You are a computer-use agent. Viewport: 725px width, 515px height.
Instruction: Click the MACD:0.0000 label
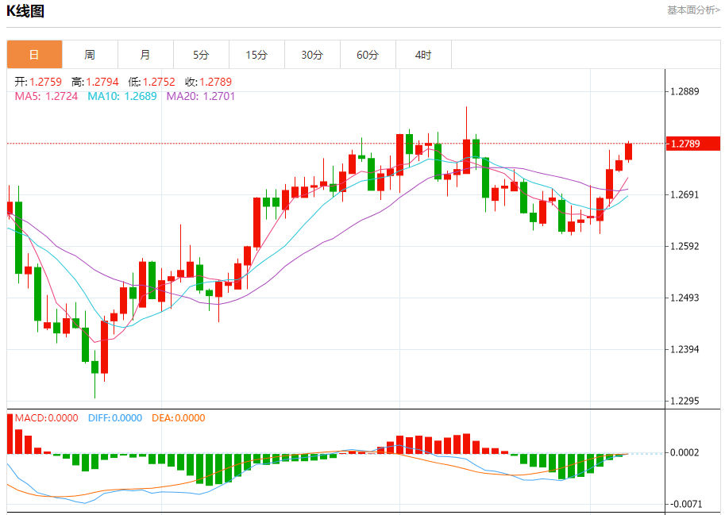(46, 418)
